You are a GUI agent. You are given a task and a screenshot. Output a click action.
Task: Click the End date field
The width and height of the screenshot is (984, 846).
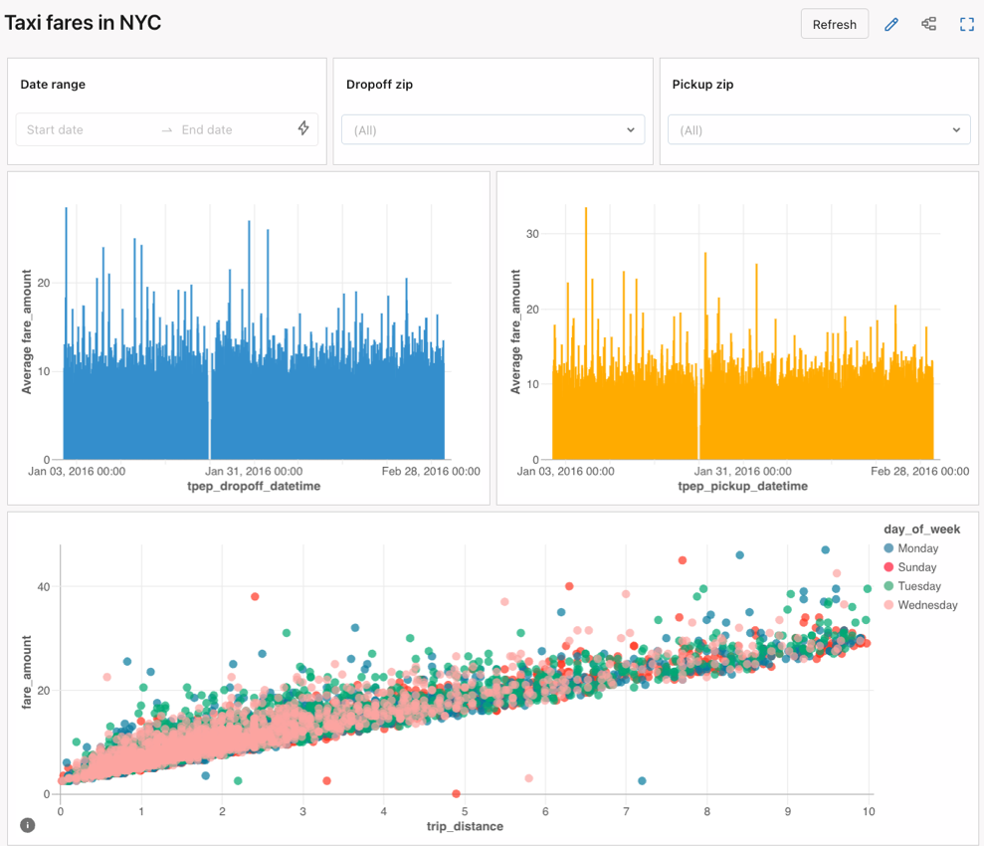(229, 130)
